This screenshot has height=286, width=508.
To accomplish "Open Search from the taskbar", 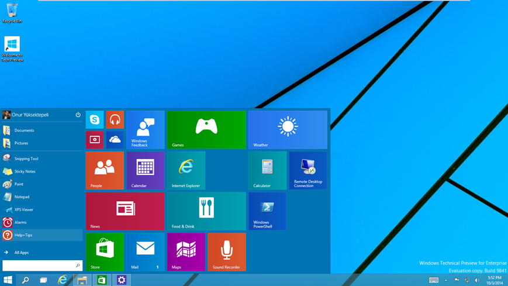I will (x=25, y=280).
